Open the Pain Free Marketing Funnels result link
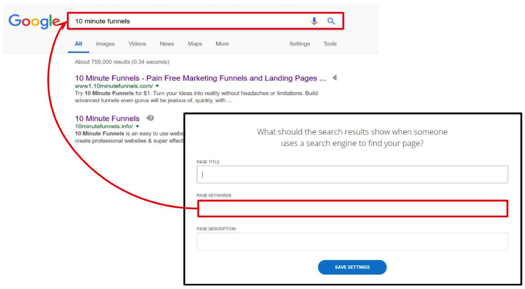This screenshot has width=525, height=289. click(200, 78)
